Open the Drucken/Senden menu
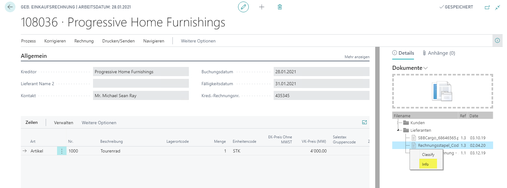Screen dimensions: 507x188 click(119, 41)
